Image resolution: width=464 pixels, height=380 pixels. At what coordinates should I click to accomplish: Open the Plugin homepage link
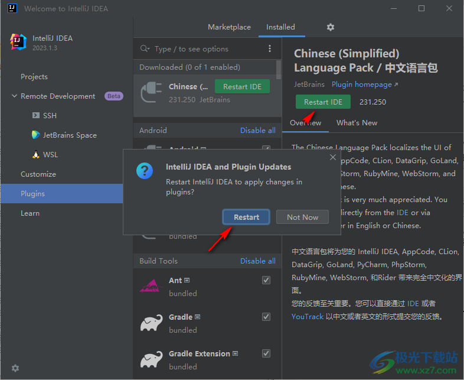(365, 85)
